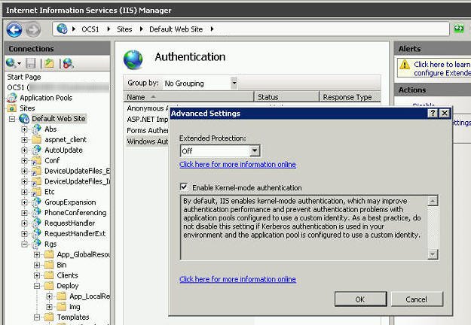Image resolution: width=471 pixels, height=325 pixels.
Task: Click the Application Pools icon
Action: pyautogui.click(x=12, y=98)
